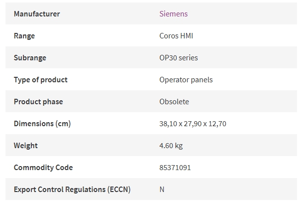This screenshot has height=203, width=302.
Task: Select the Coros HMI range value
Action: (176, 36)
